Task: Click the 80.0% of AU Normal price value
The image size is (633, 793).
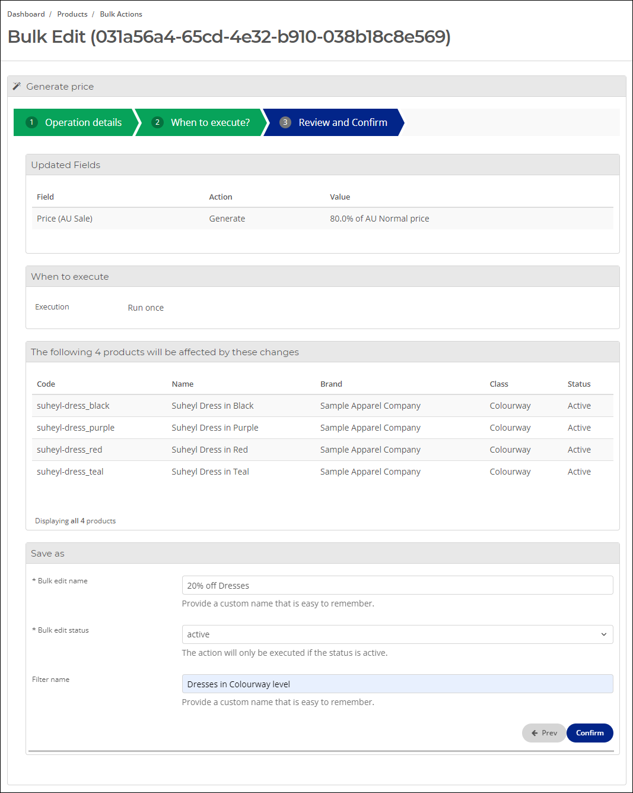Action: coord(380,219)
